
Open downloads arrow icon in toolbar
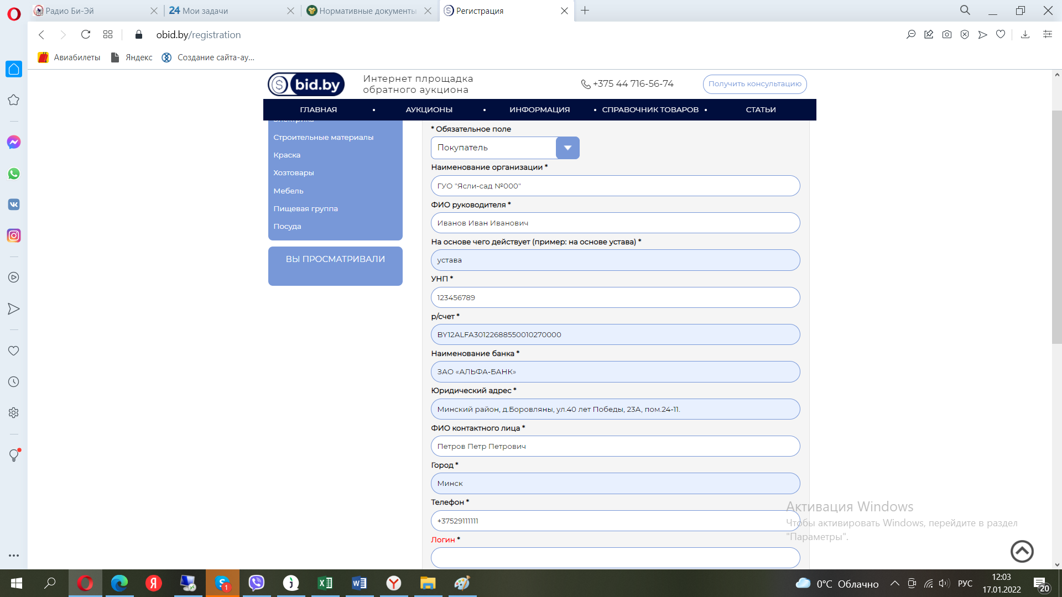pyautogui.click(x=1025, y=34)
